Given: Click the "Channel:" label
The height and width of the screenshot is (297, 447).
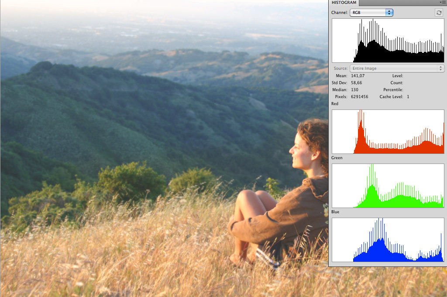Looking at the screenshot, I should tap(340, 13).
